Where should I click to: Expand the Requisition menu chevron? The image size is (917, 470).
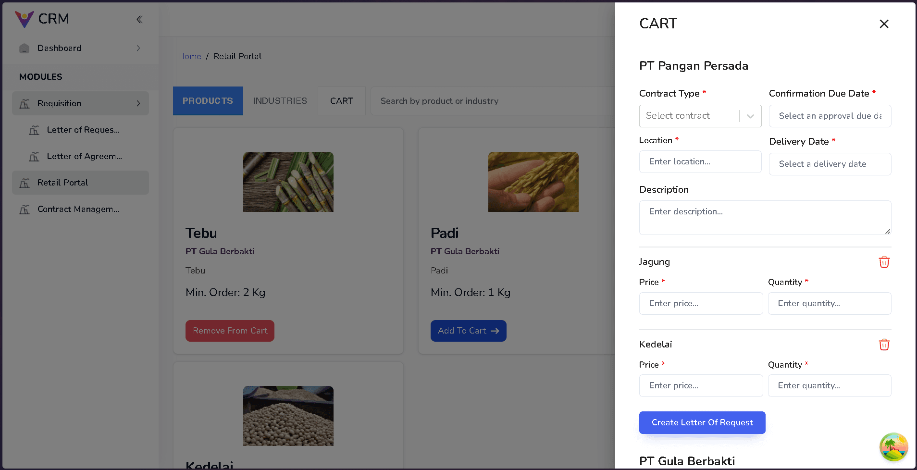tap(138, 103)
